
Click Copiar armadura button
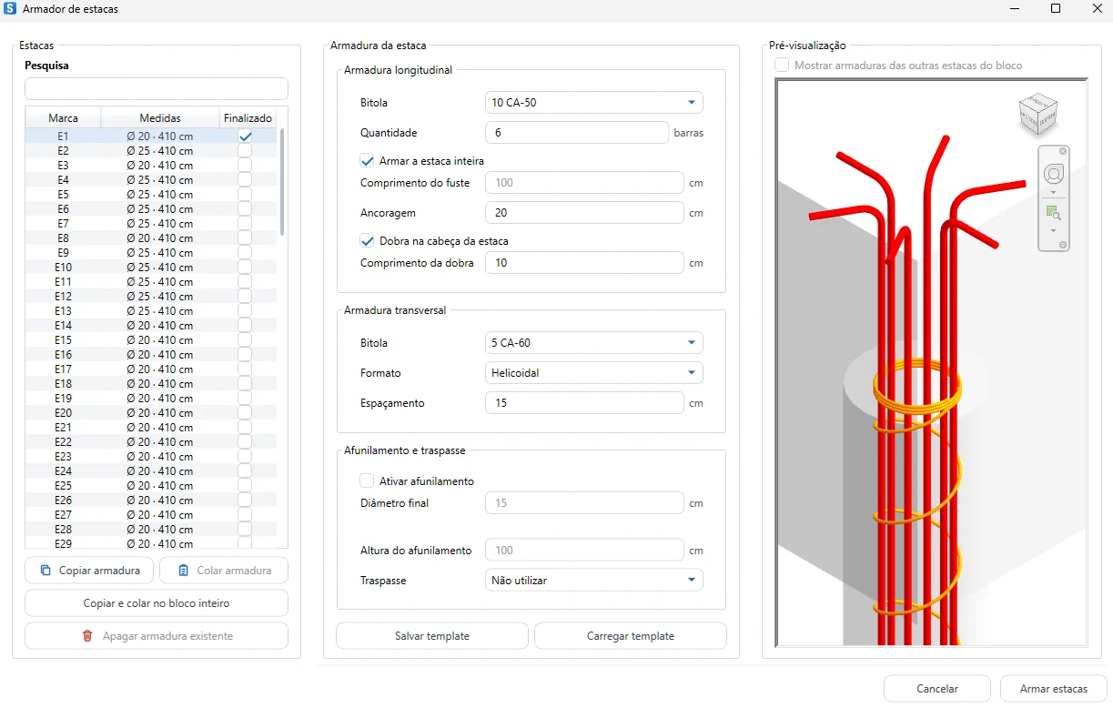click(89, 571)
